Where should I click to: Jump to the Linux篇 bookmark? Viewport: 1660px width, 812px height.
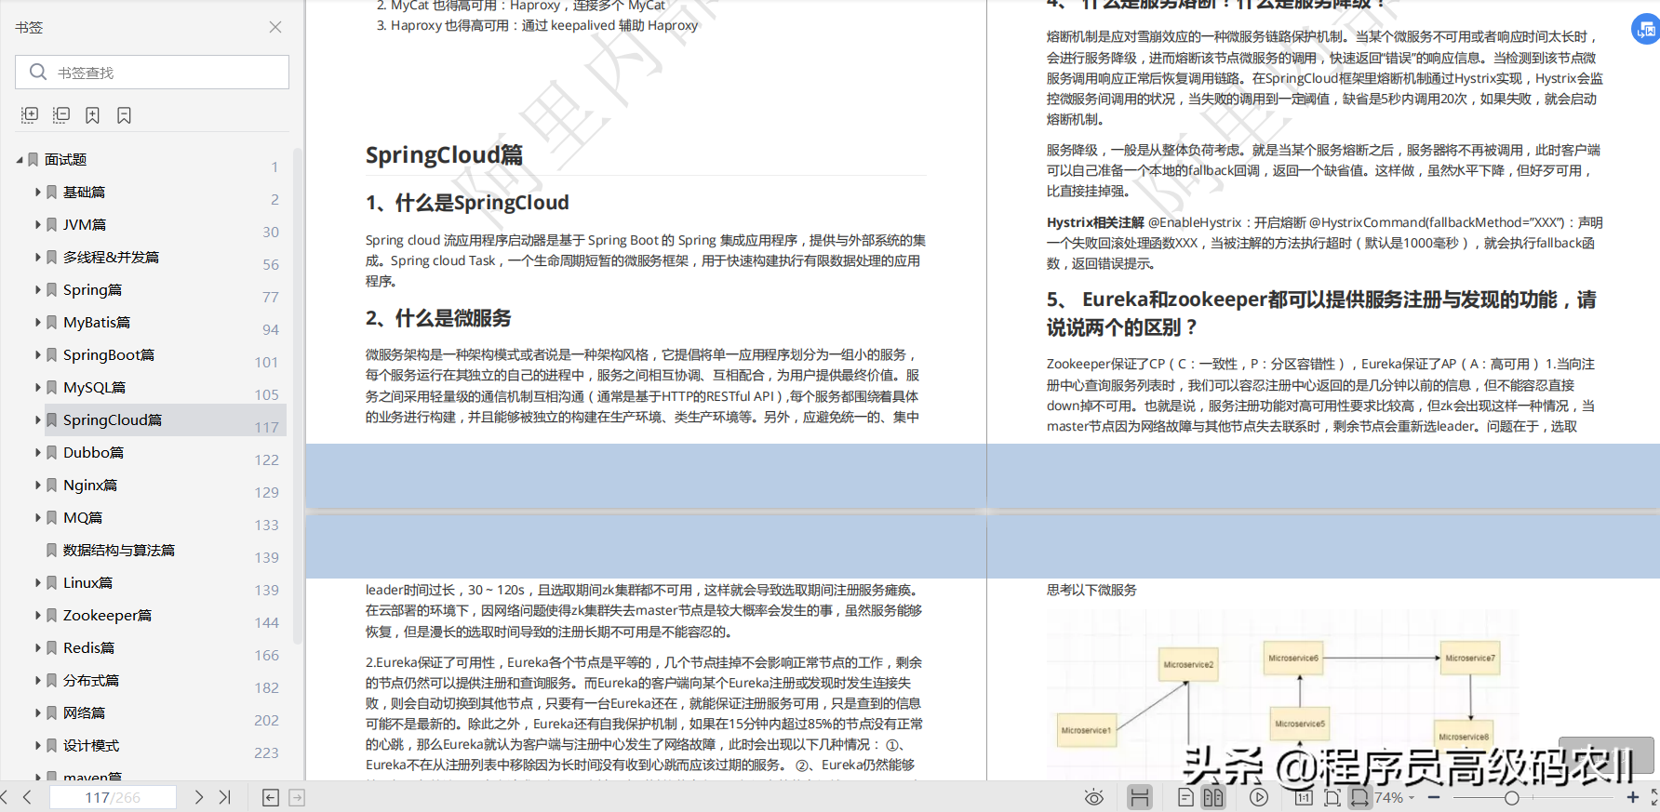pos(87,582)
